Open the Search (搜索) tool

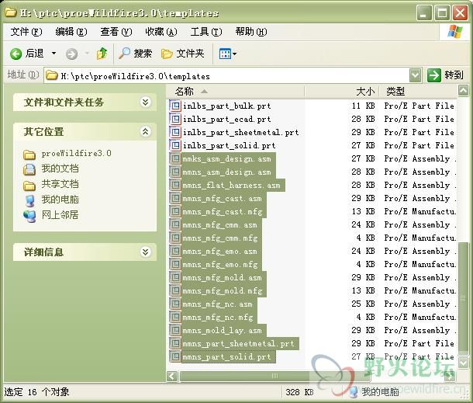135,54
